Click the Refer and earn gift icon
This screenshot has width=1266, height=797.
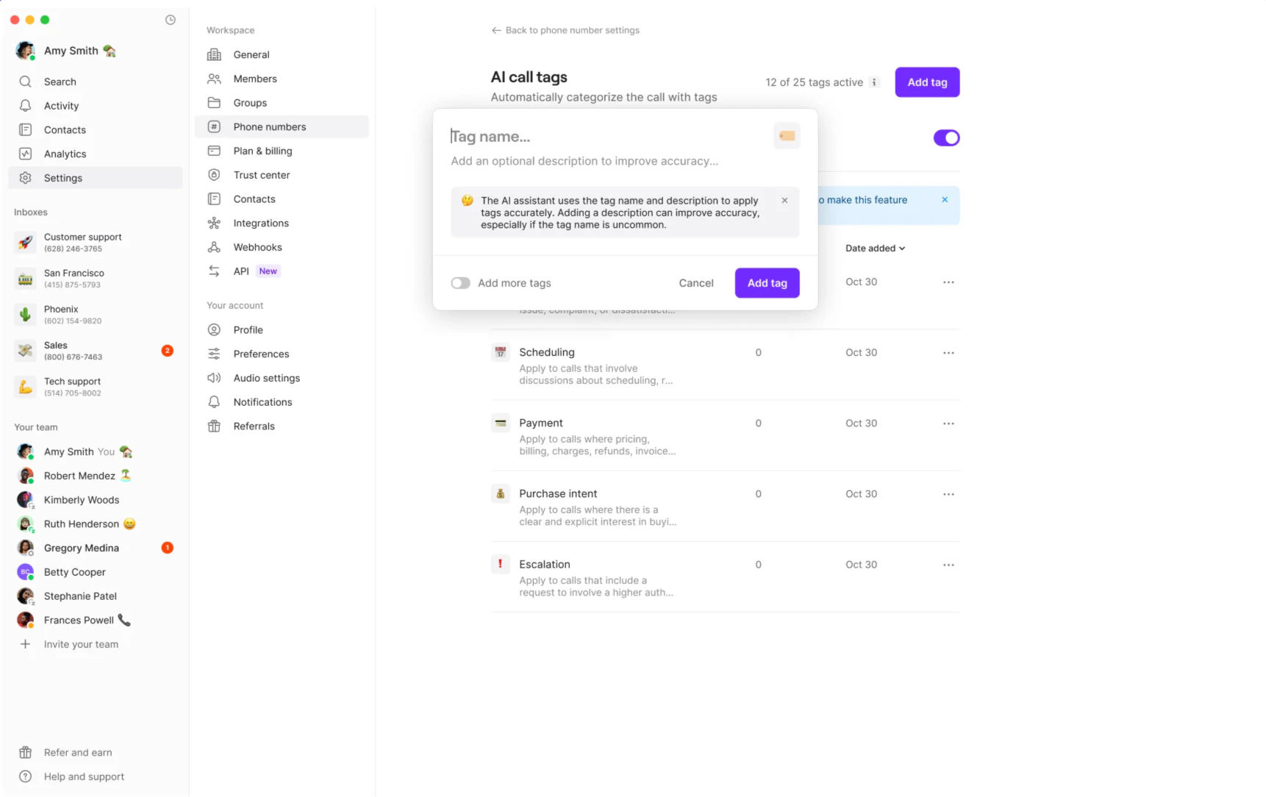point(25,752)
